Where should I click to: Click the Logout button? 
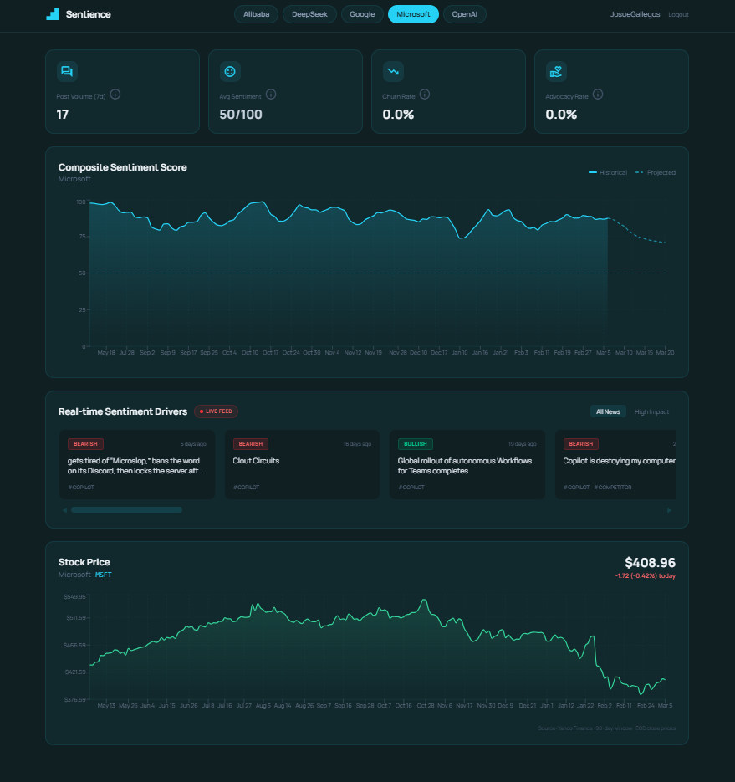click(x=678, y=14)
